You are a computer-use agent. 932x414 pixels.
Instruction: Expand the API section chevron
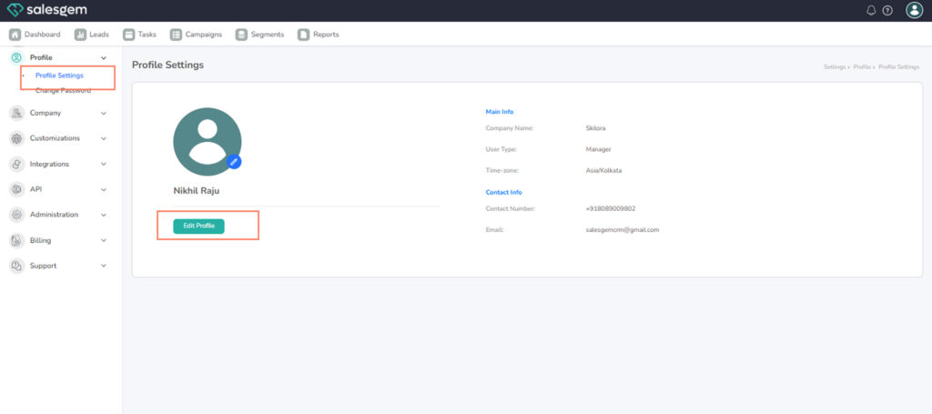click(x=104, y=189)
